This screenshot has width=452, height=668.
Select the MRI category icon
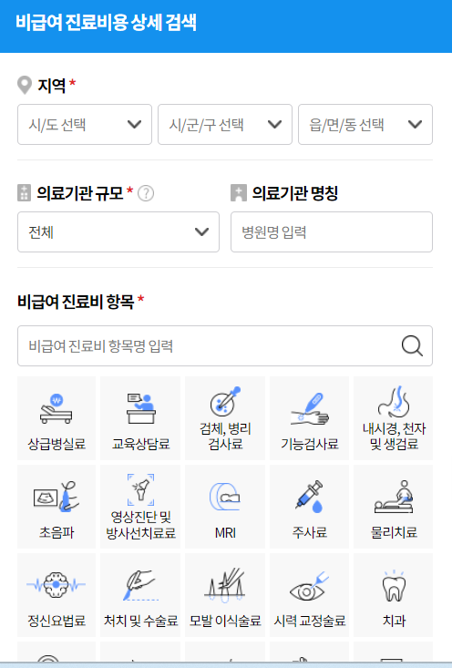click(225, 507)
